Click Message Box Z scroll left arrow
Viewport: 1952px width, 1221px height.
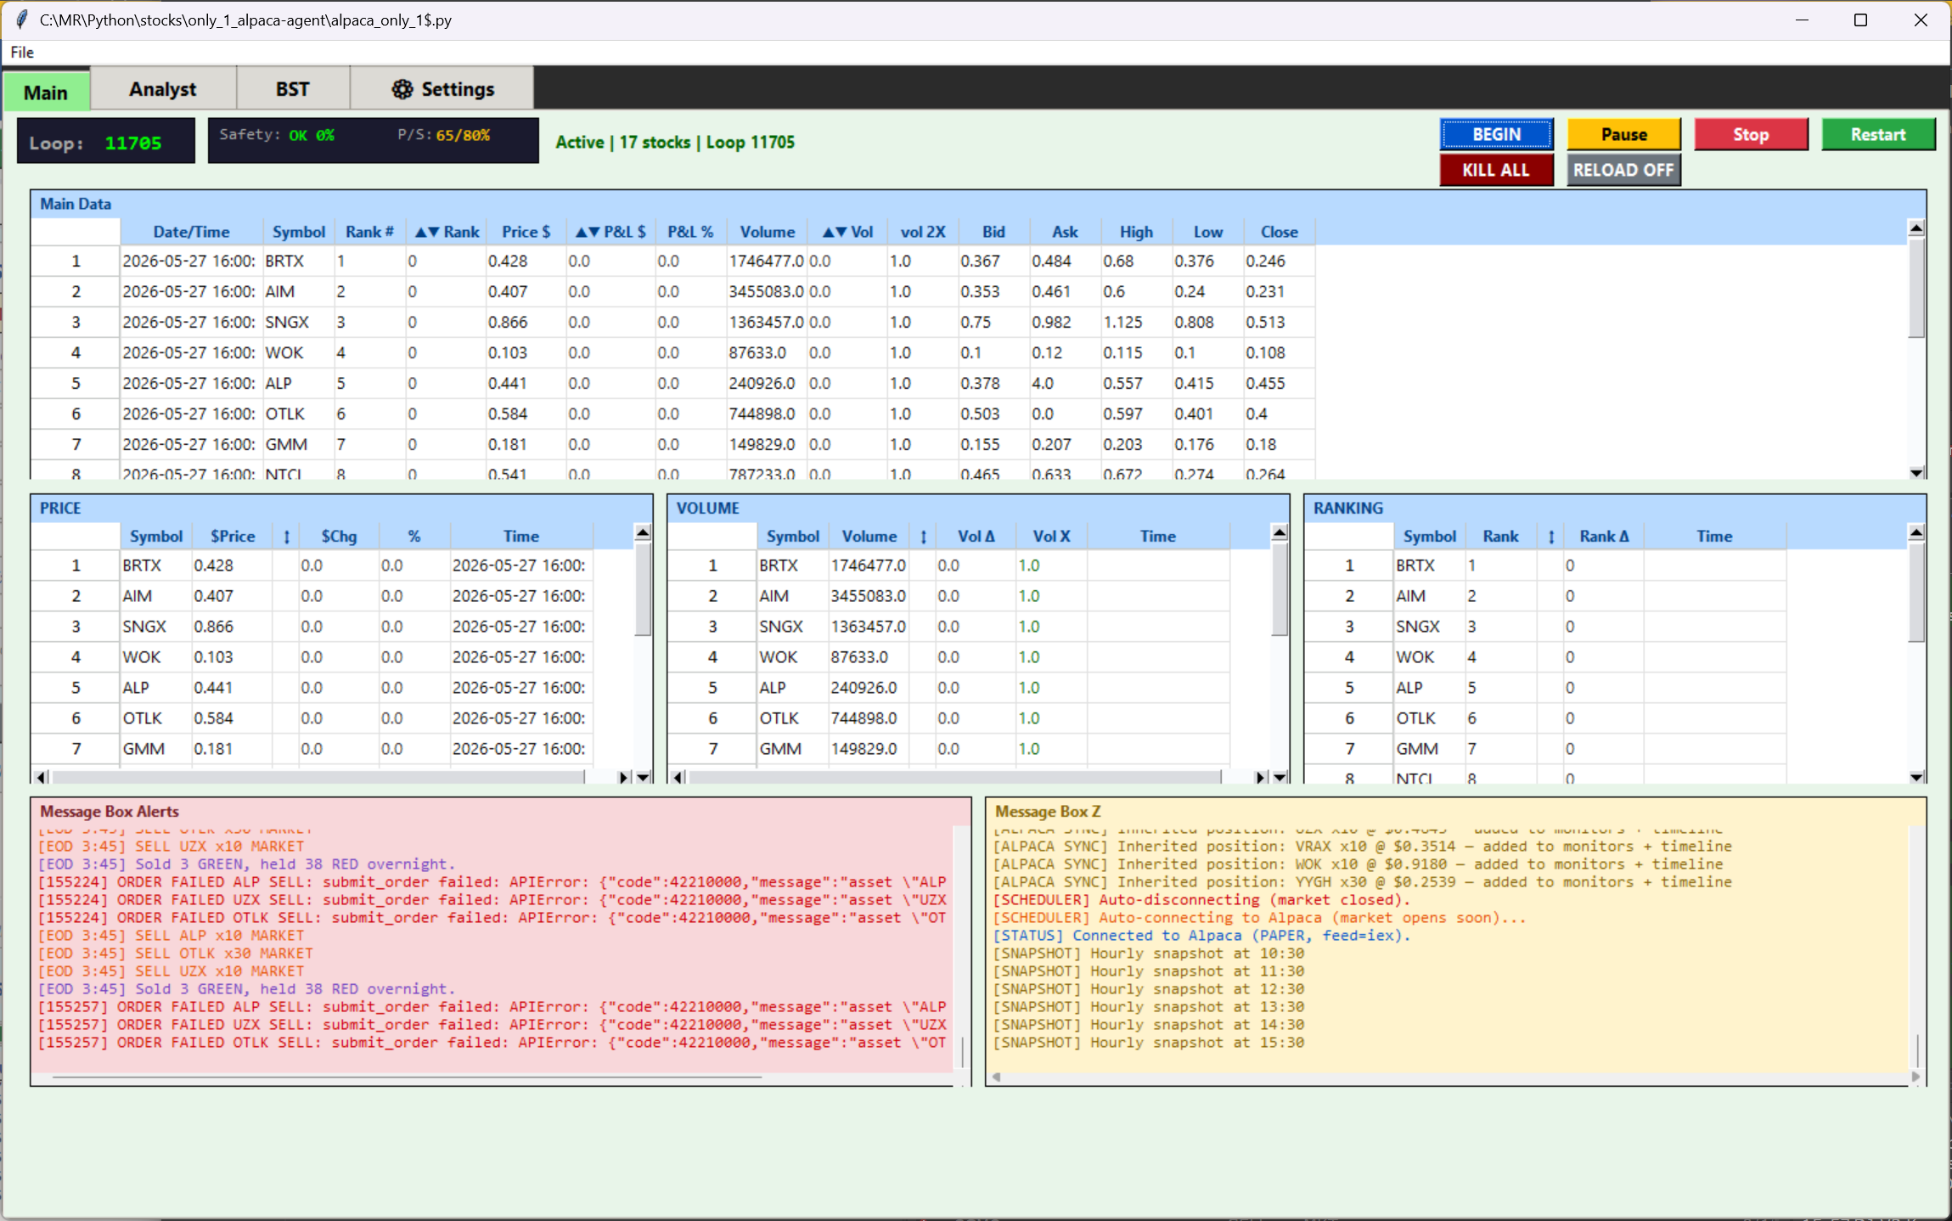[x=996, y=1077]
